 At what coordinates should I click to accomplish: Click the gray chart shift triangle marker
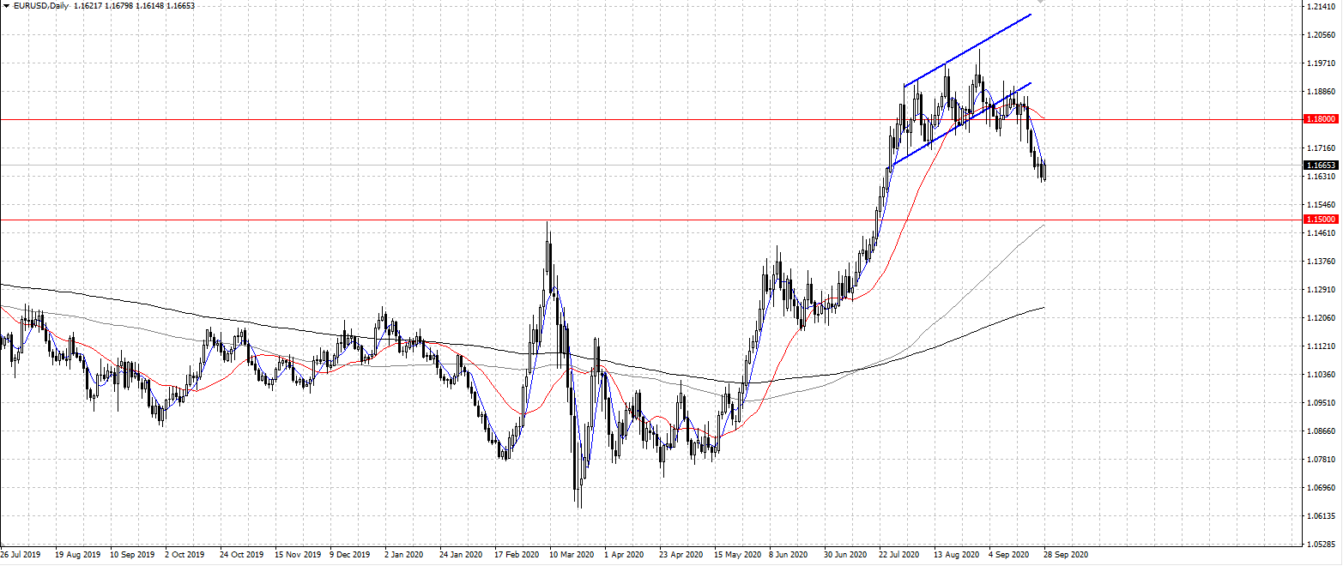click(x=1041, y=3)
